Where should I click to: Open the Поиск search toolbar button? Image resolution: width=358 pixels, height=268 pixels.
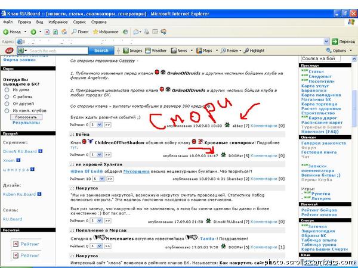80,32
